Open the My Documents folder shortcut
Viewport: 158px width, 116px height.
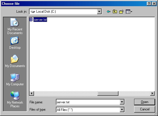[15, 61]
